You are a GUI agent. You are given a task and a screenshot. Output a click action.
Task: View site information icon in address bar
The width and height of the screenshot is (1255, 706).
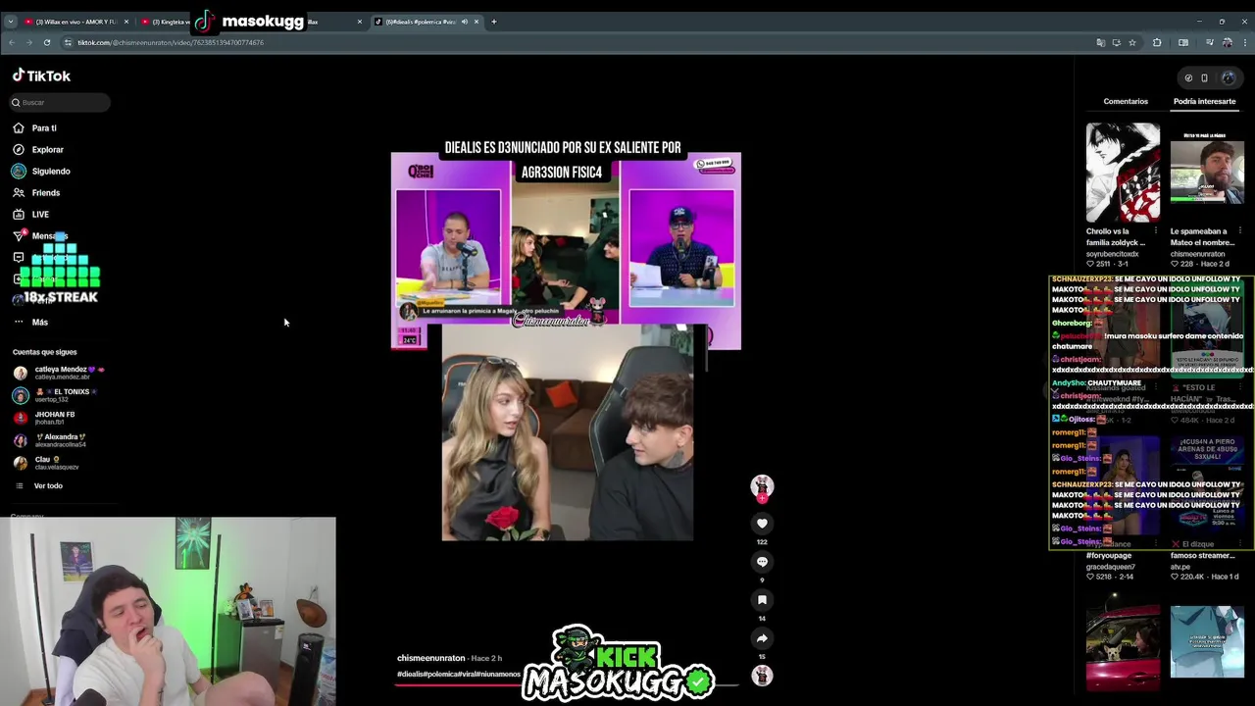click(68, 42)
